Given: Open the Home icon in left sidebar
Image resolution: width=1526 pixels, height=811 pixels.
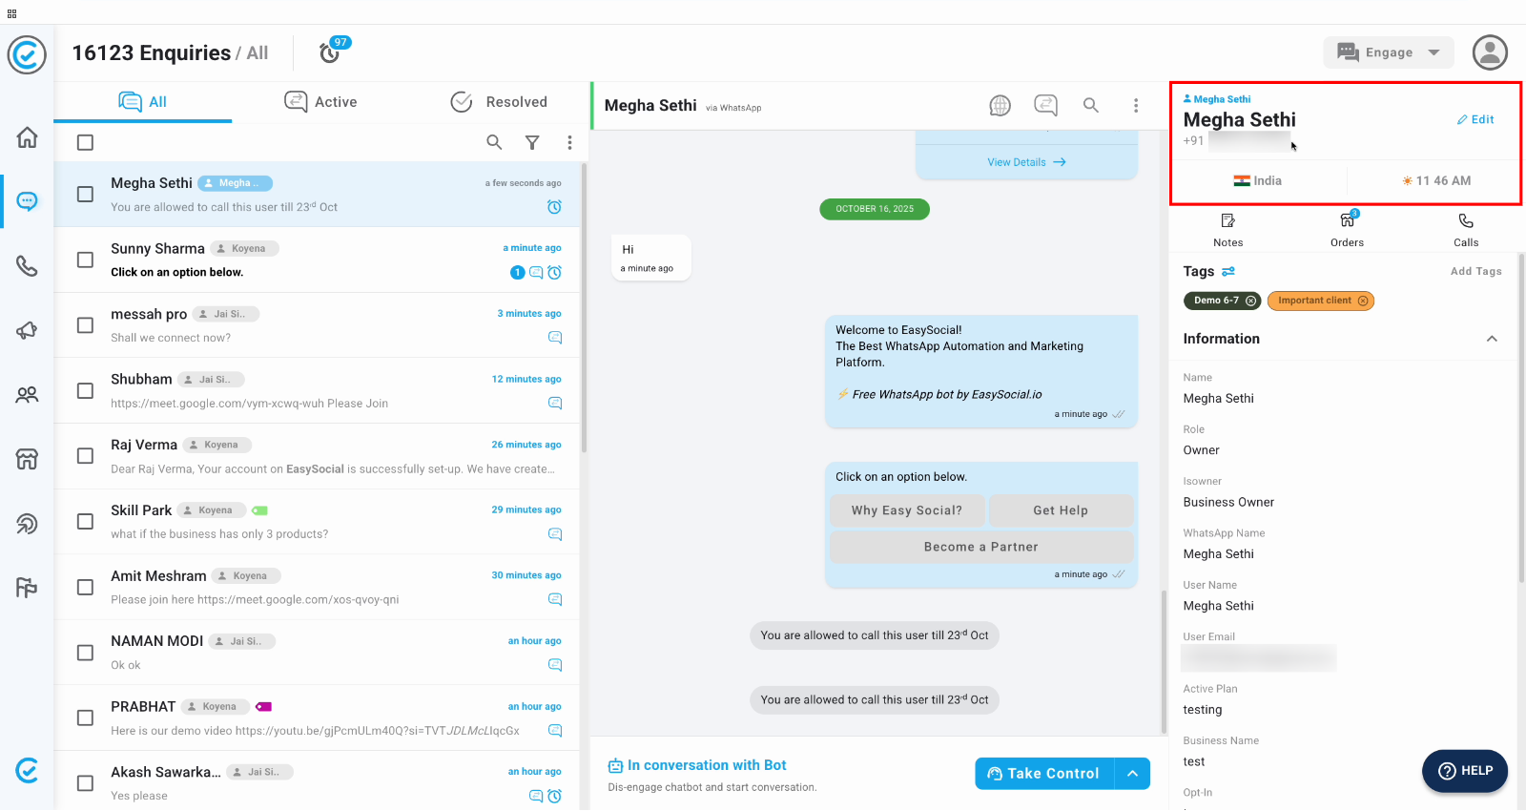Looking at the screenshot, I should pyautogui.click(x=27, y=137).
